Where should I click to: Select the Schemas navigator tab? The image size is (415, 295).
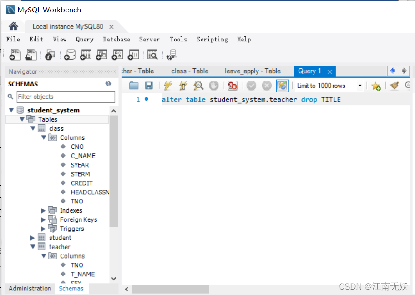71,288
